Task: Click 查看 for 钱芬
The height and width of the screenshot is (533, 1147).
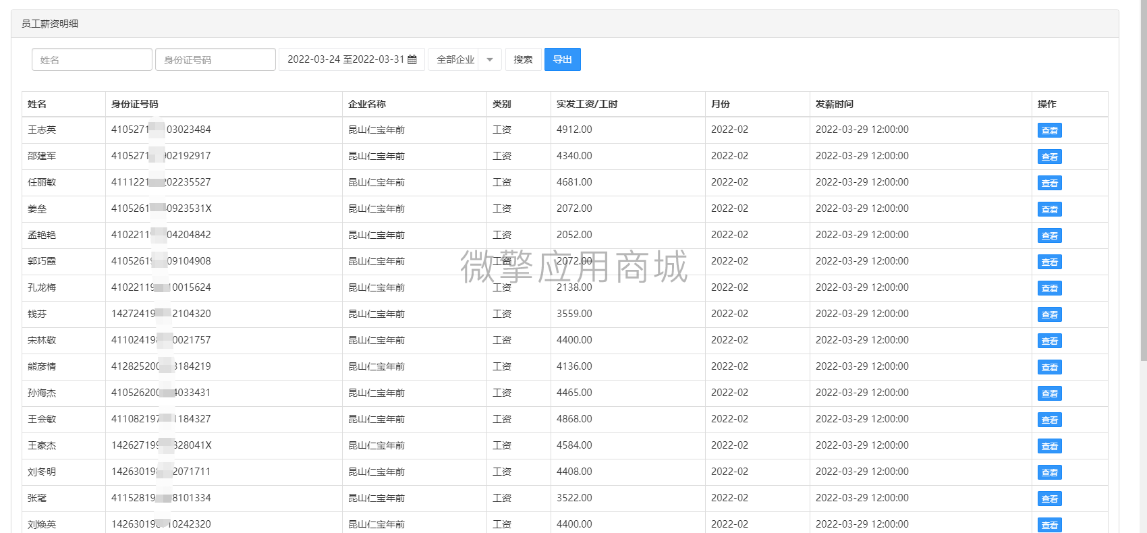Action: pyautogui.click(x=1049, y=314)
